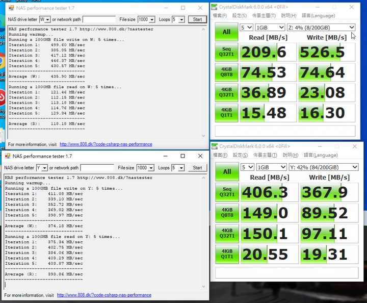Click scroll-down arrow in top NAS tester log

click(x=203, y=136)
